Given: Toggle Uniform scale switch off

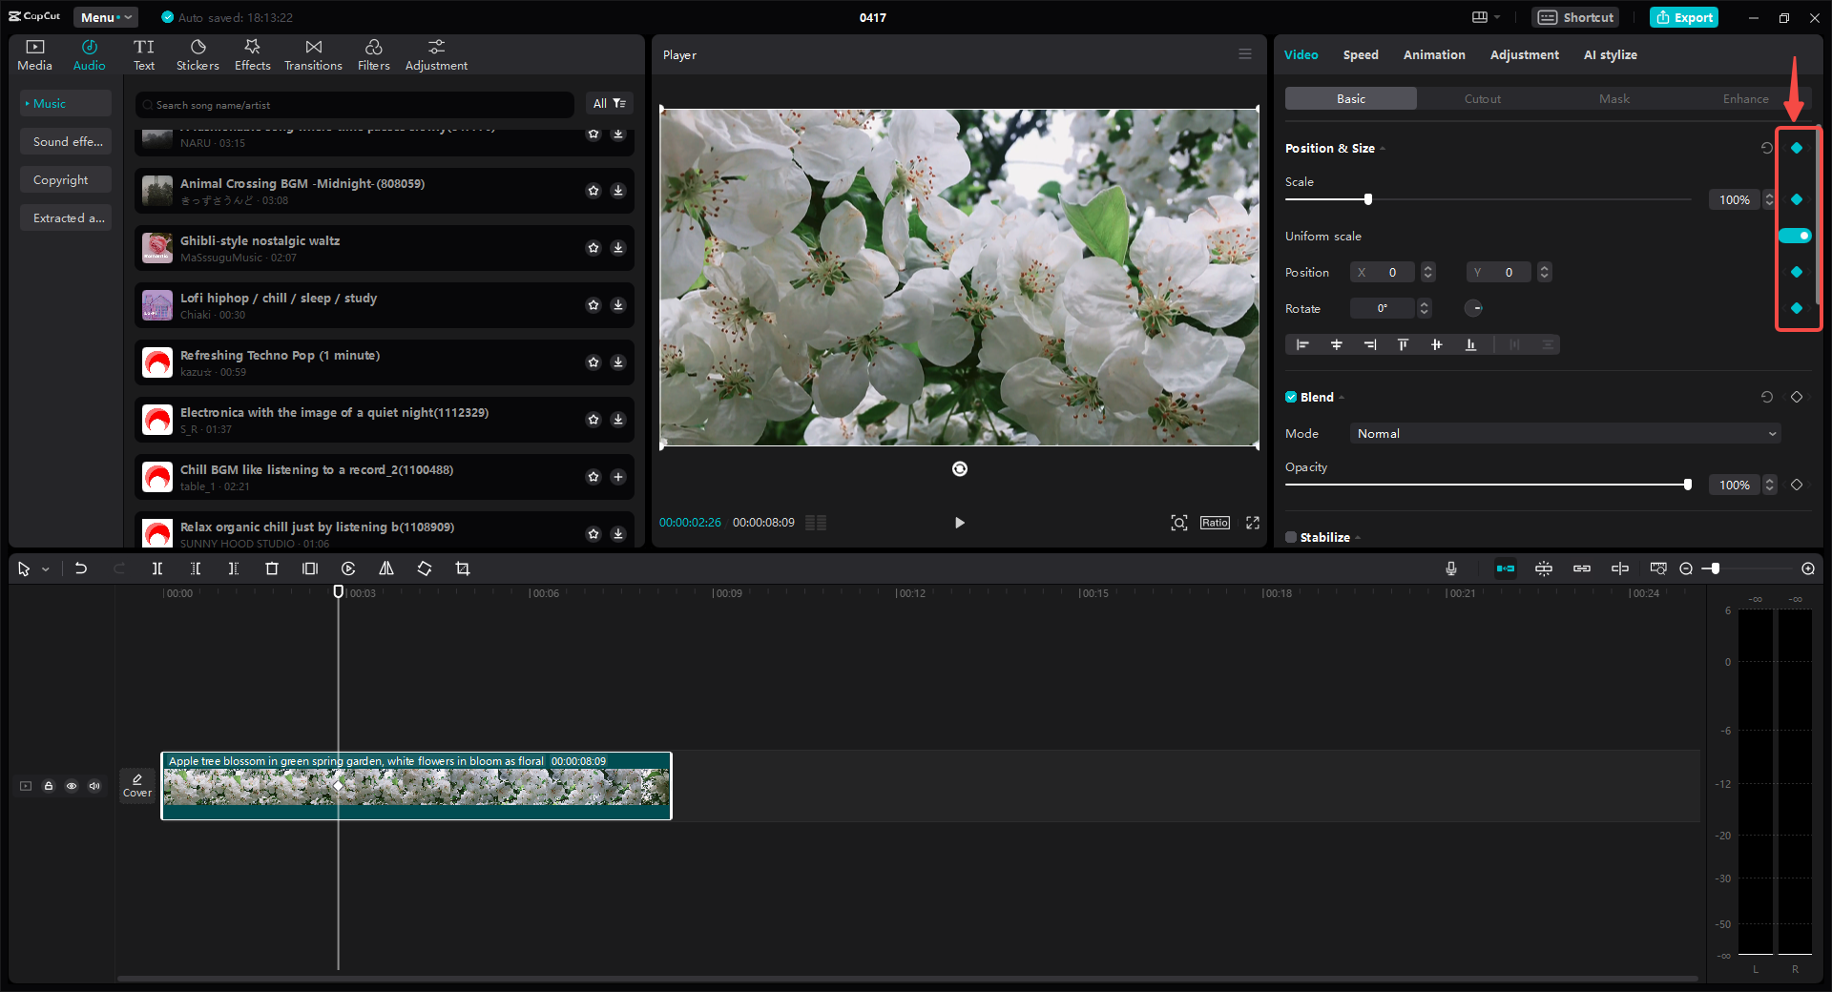Looking at the screenshot, I should 1795,236.
